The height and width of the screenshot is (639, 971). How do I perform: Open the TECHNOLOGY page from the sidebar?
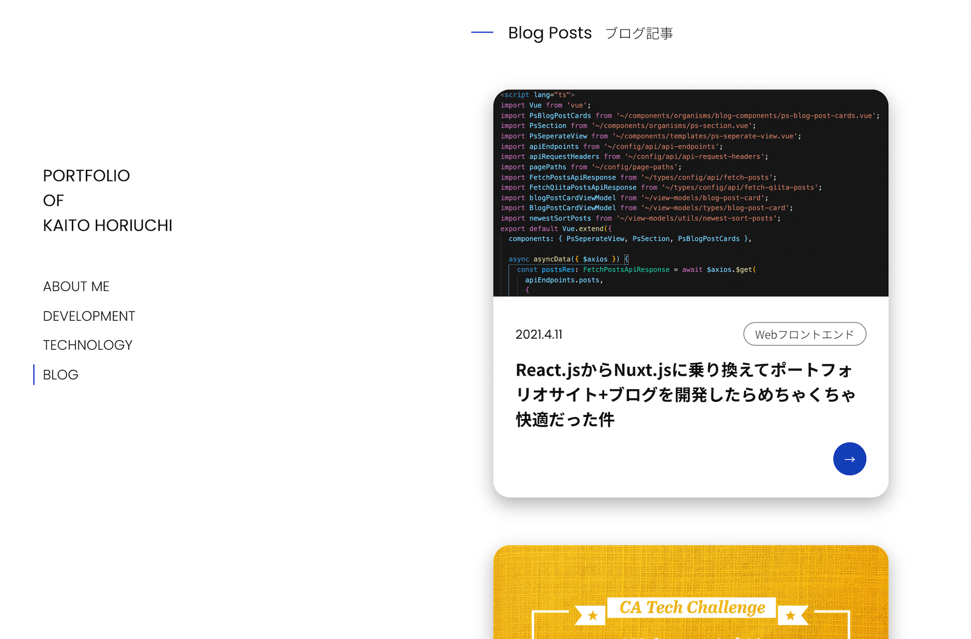[87, 344]
